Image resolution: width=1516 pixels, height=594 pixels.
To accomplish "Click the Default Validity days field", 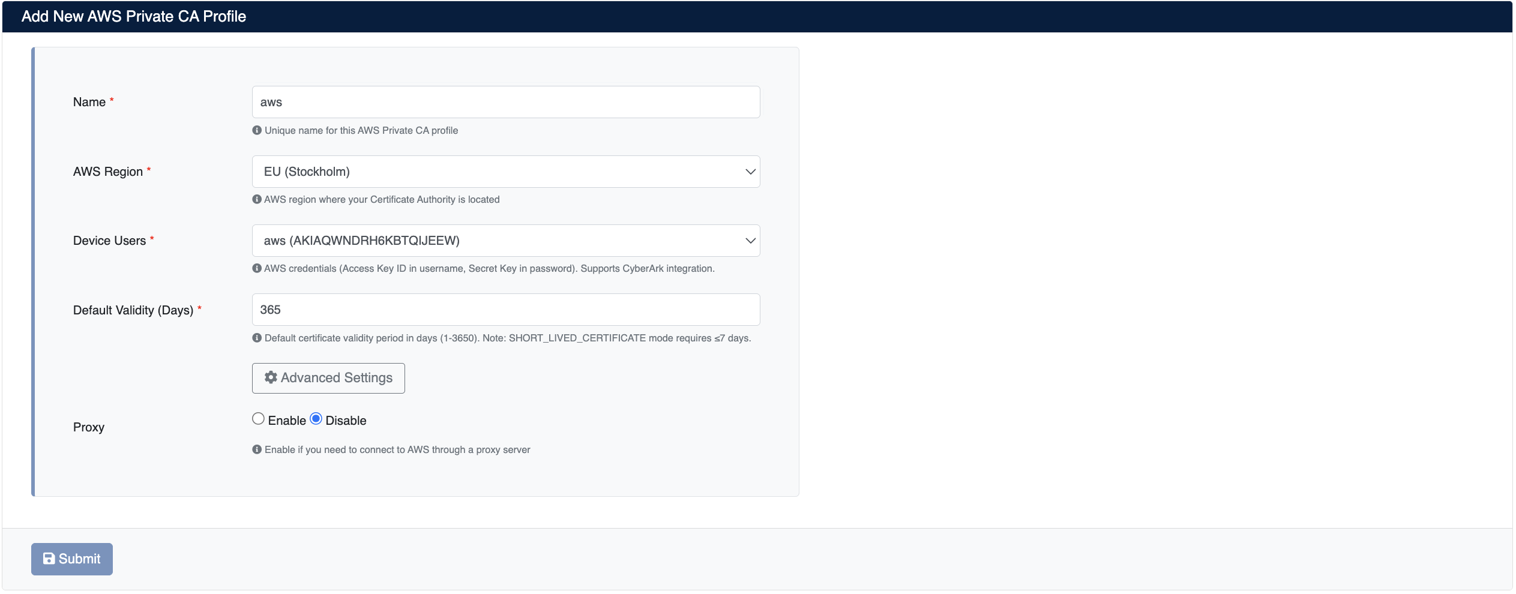I will pos(506,310).
